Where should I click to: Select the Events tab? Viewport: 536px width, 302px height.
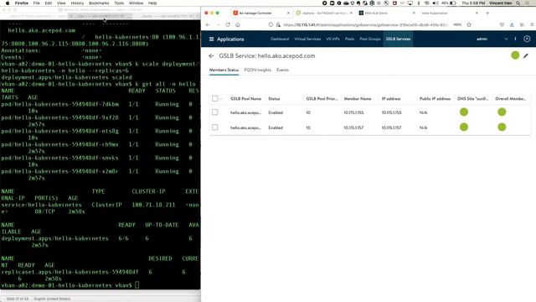click(x=283, y=70)
